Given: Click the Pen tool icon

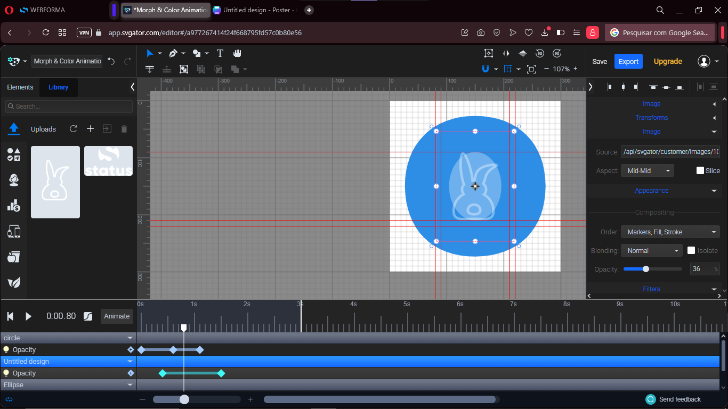Looking at the screenshot, I should (x=173, y=53).
